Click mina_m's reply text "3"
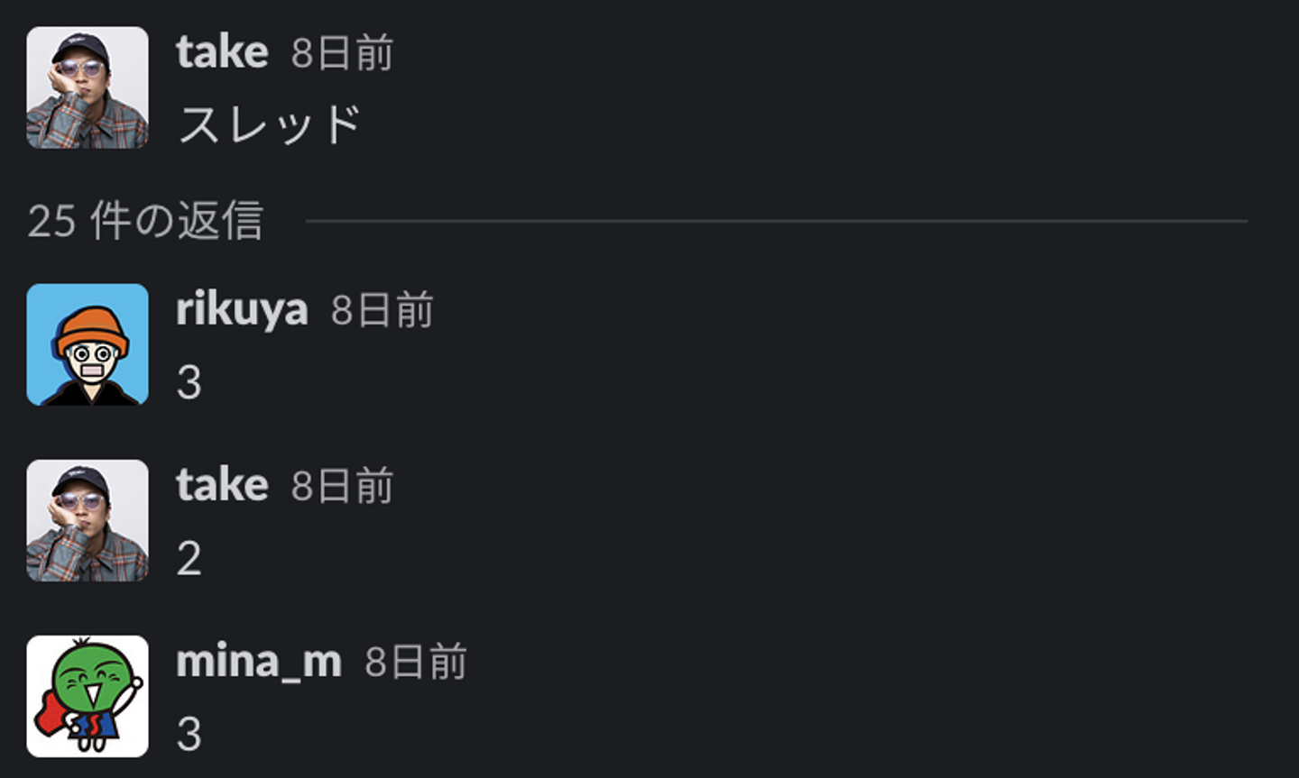The height and width of the screenshot is (778, 1299). pos(189,735)
